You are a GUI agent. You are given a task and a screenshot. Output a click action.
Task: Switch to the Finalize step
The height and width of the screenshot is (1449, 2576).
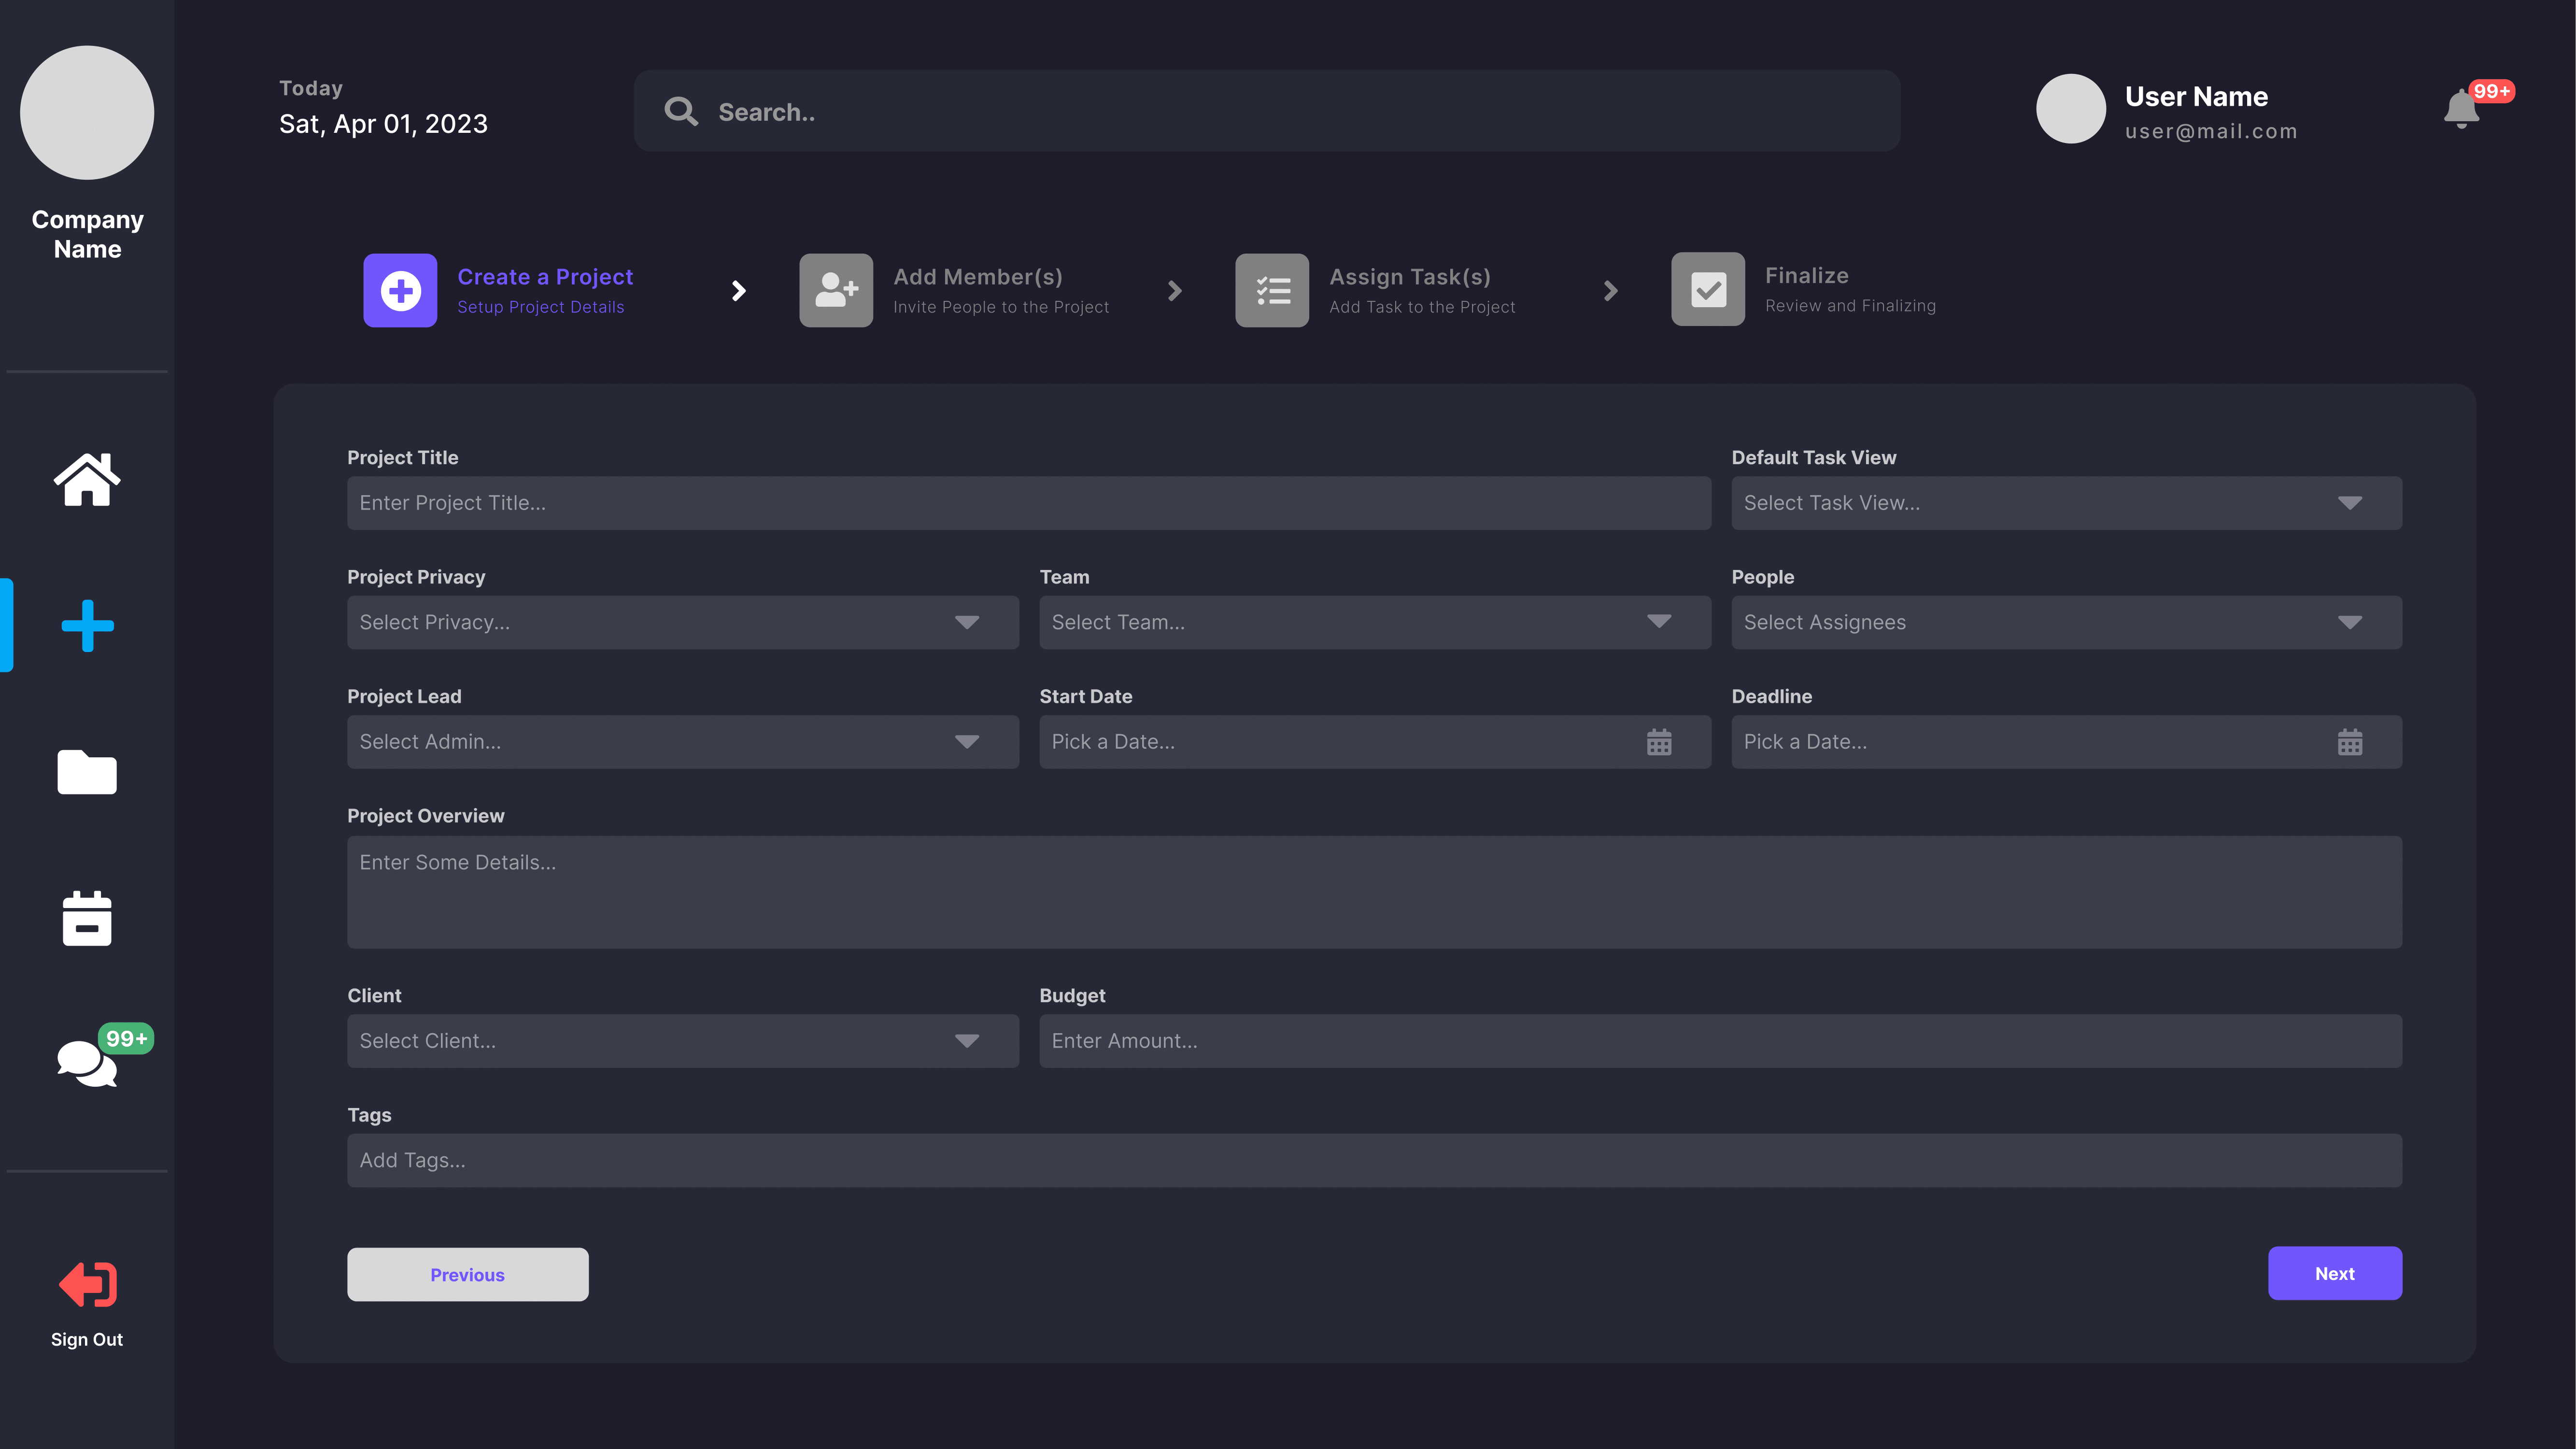tap(1708, 290)
